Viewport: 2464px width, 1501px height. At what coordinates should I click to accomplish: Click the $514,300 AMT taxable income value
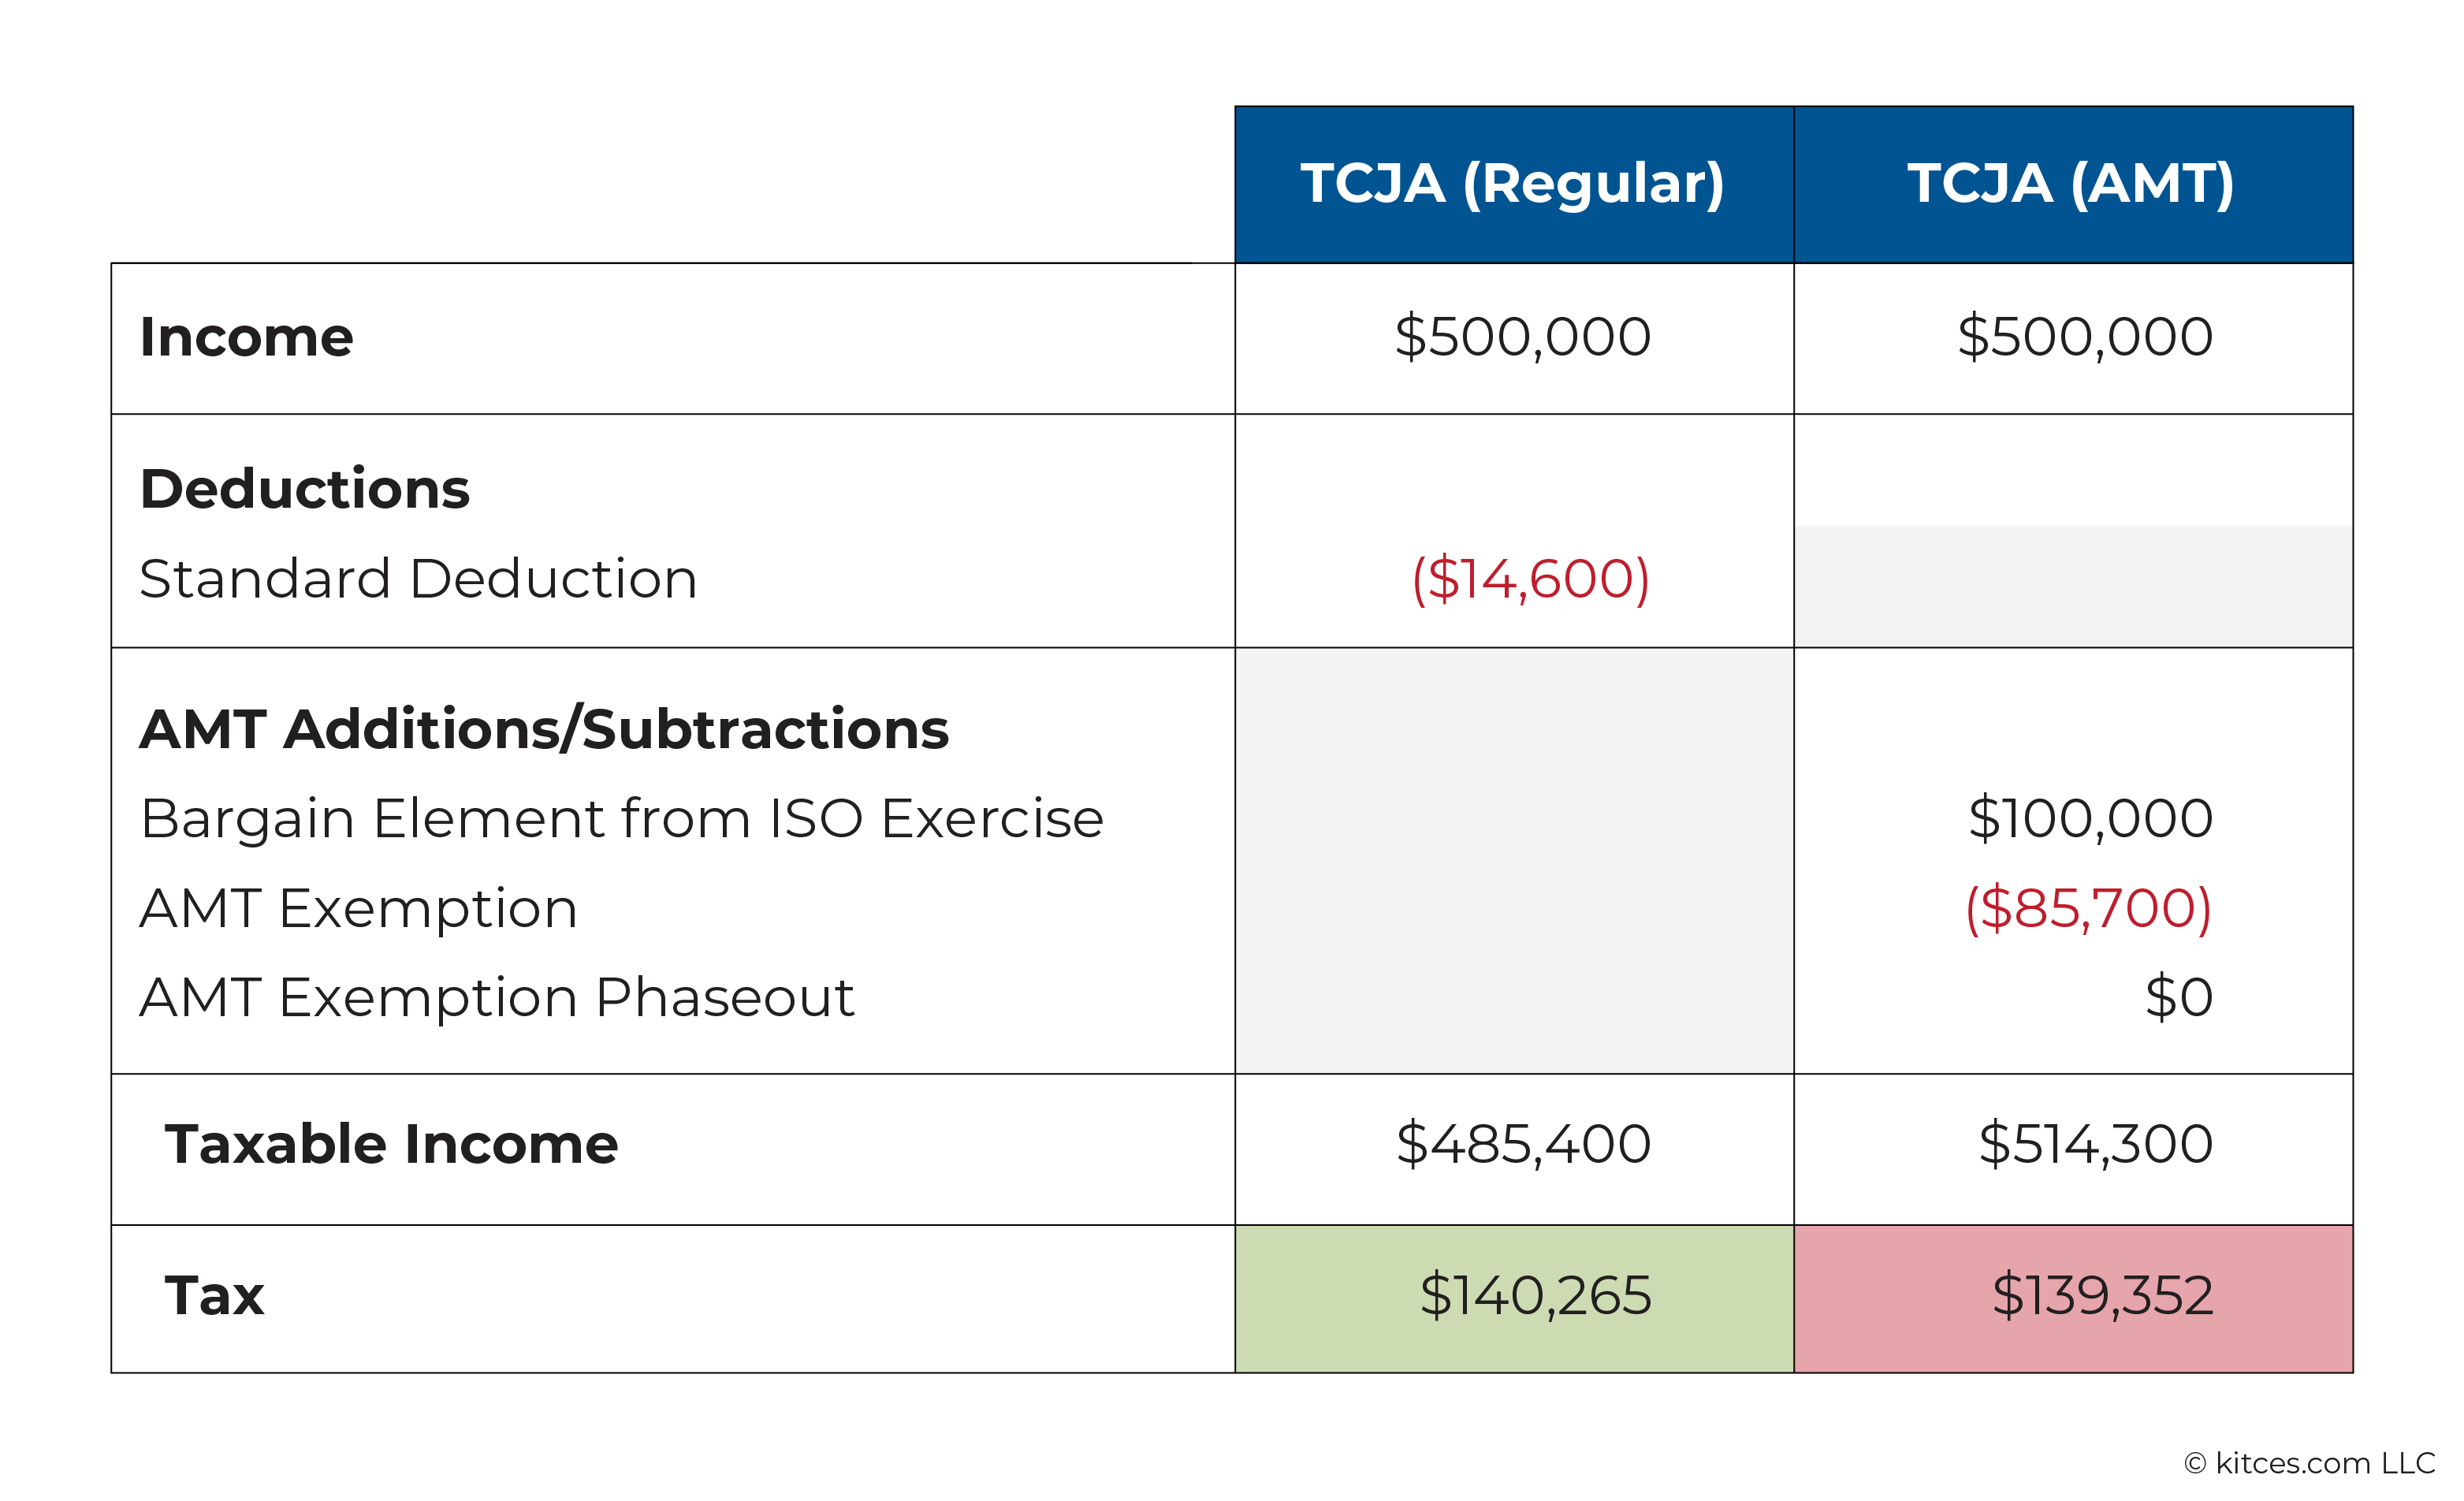tap(2095, 1144)
